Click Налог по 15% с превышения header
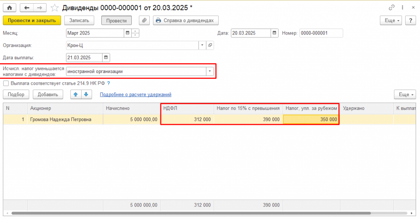 point(248,108)
